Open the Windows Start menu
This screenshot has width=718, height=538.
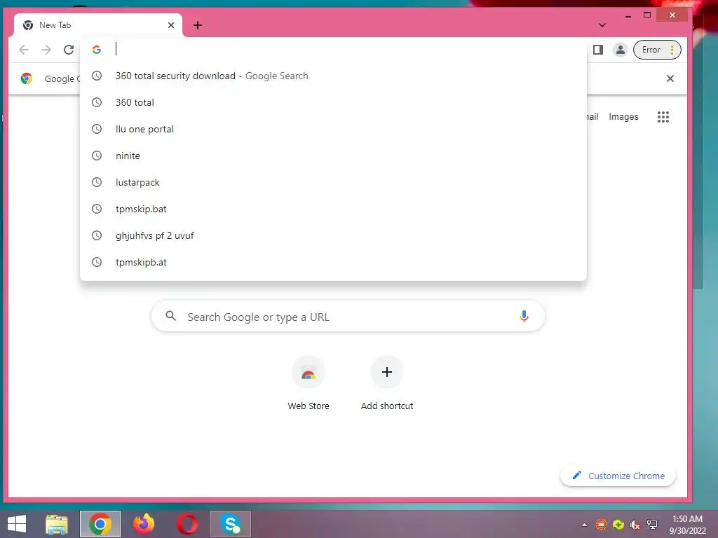[x=17, y=524]
